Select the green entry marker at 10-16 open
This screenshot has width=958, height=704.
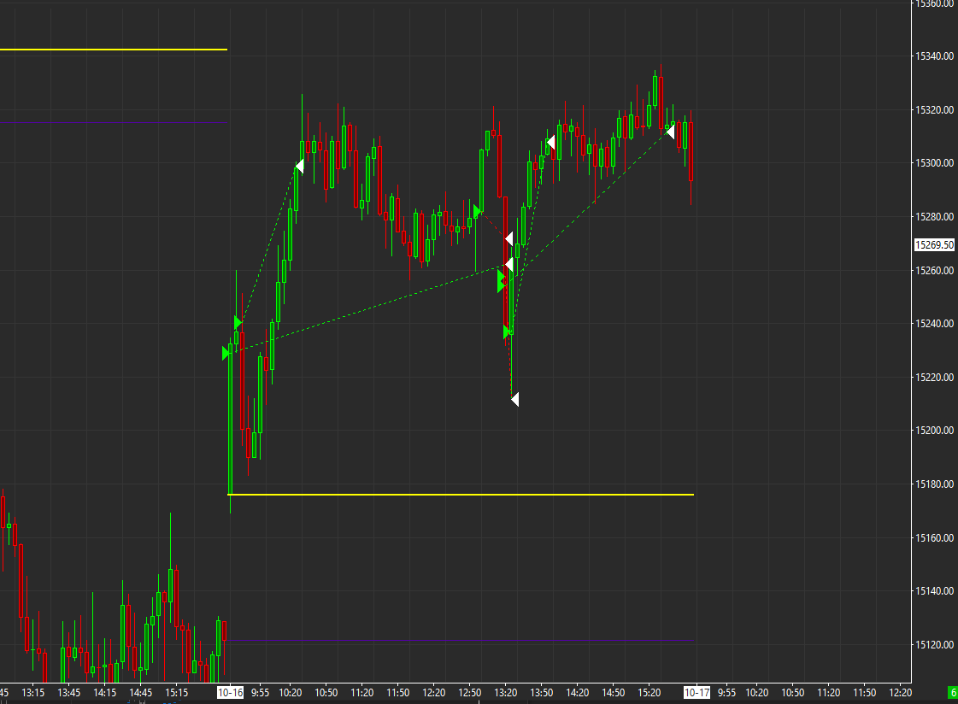tap(226, 353)
